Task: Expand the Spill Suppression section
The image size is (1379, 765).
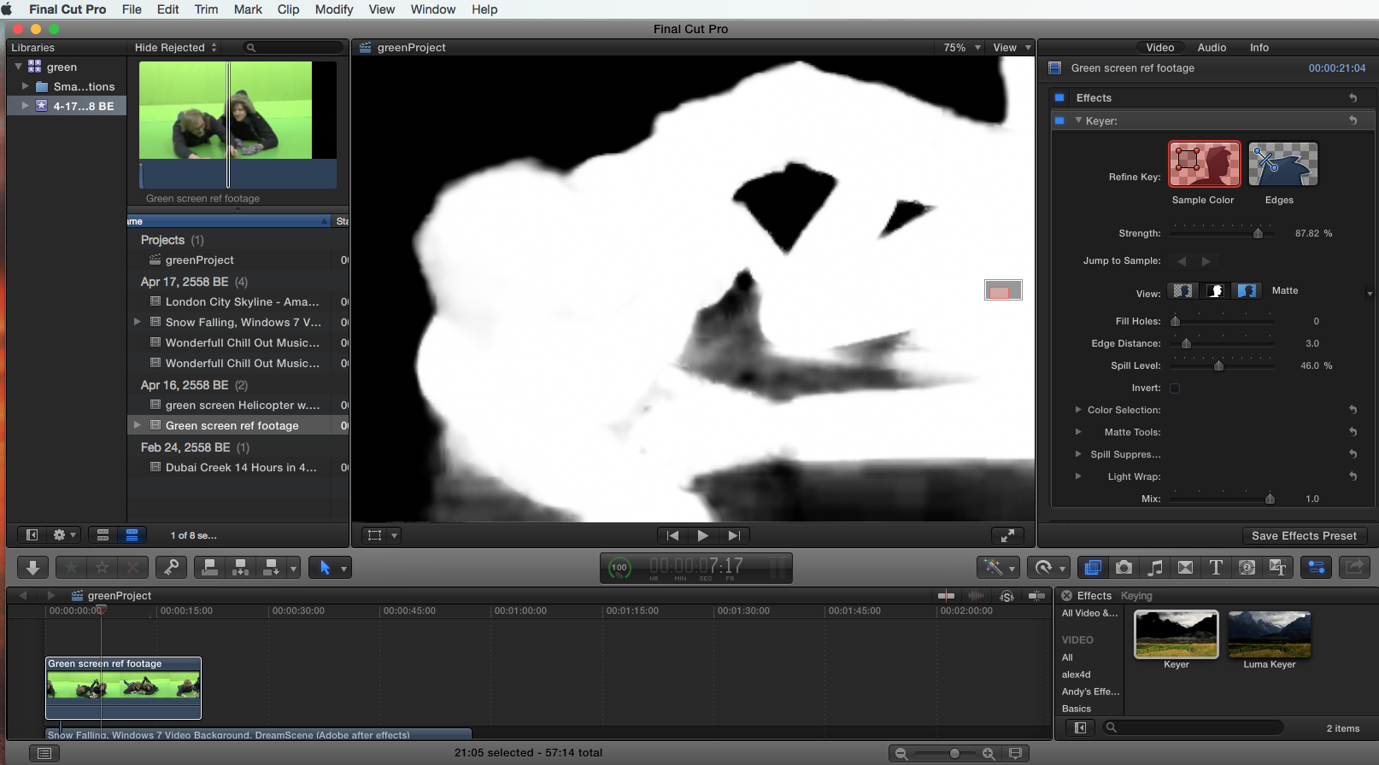Action: [1078, 454]
